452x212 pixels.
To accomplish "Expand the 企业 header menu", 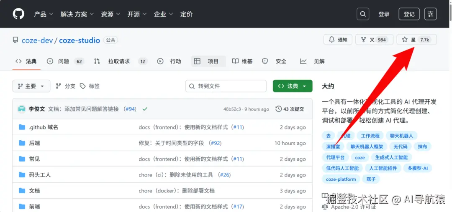I will pos(164,14).
